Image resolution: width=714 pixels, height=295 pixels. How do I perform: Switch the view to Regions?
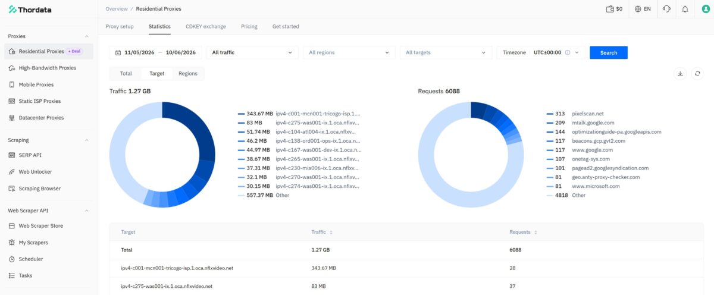click(188, 74)
